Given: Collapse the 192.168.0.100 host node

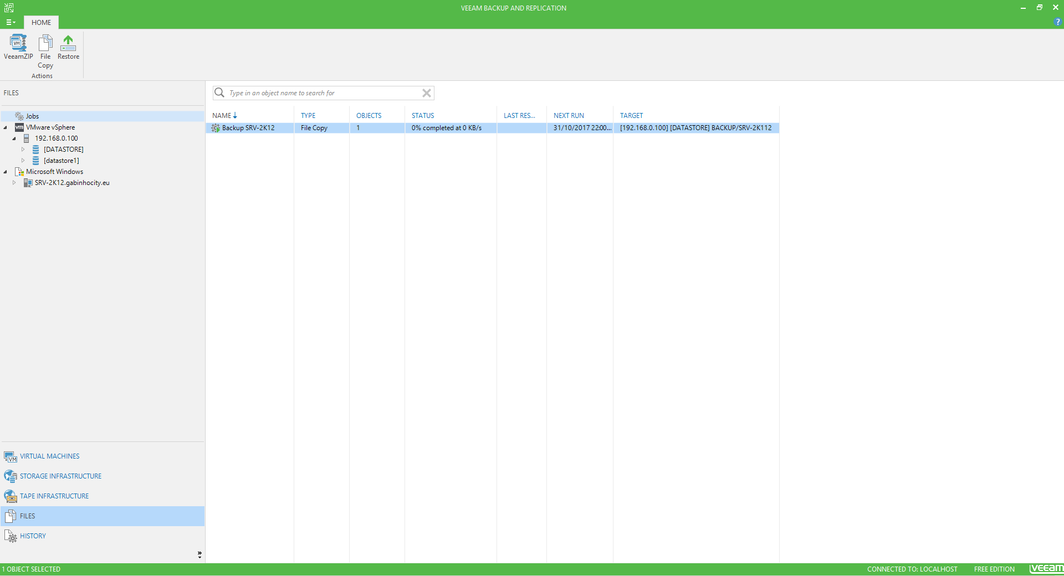Looking at the screenshot, I should coord(14,138).
